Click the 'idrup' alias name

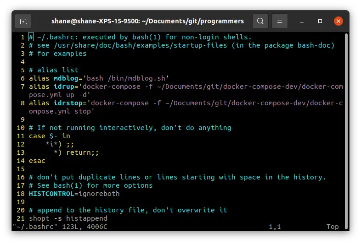pyautogui.click(x=64, y=87)
